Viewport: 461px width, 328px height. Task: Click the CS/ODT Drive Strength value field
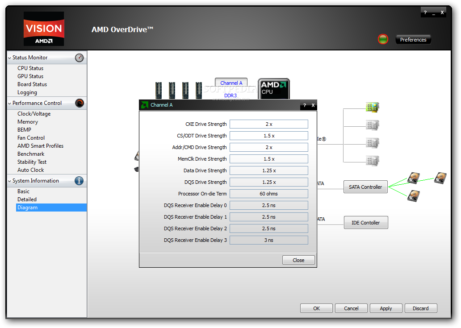pyautogui.click(x=269, y=136)
